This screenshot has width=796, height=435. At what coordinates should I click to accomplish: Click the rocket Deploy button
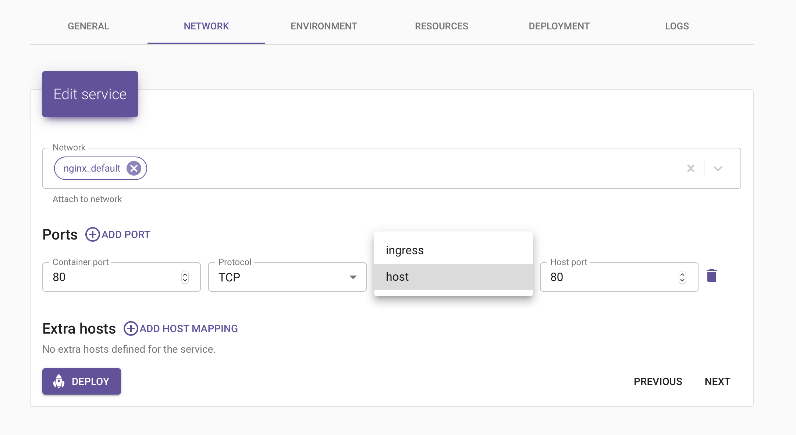[x=82, y=381]
